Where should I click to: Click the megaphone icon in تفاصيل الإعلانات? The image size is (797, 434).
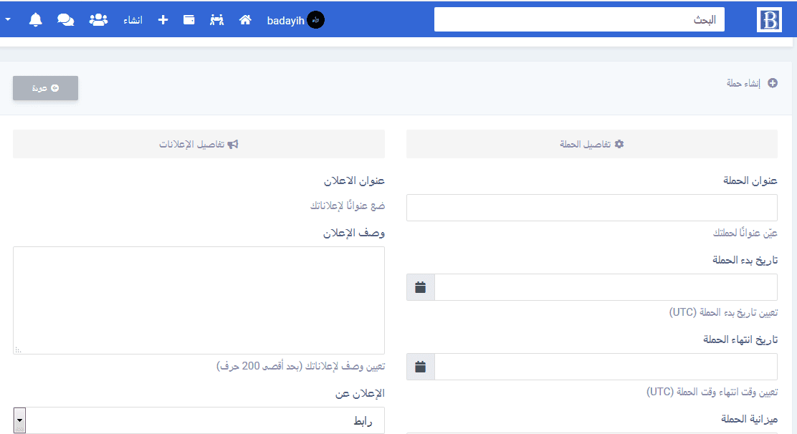233,144
